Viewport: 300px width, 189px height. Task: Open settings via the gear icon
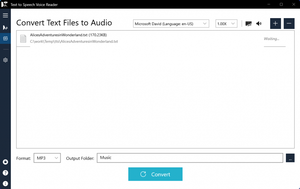point(5,60)
